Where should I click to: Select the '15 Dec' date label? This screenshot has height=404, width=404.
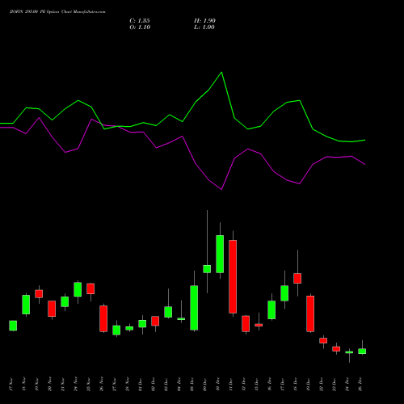coord(257,385)
